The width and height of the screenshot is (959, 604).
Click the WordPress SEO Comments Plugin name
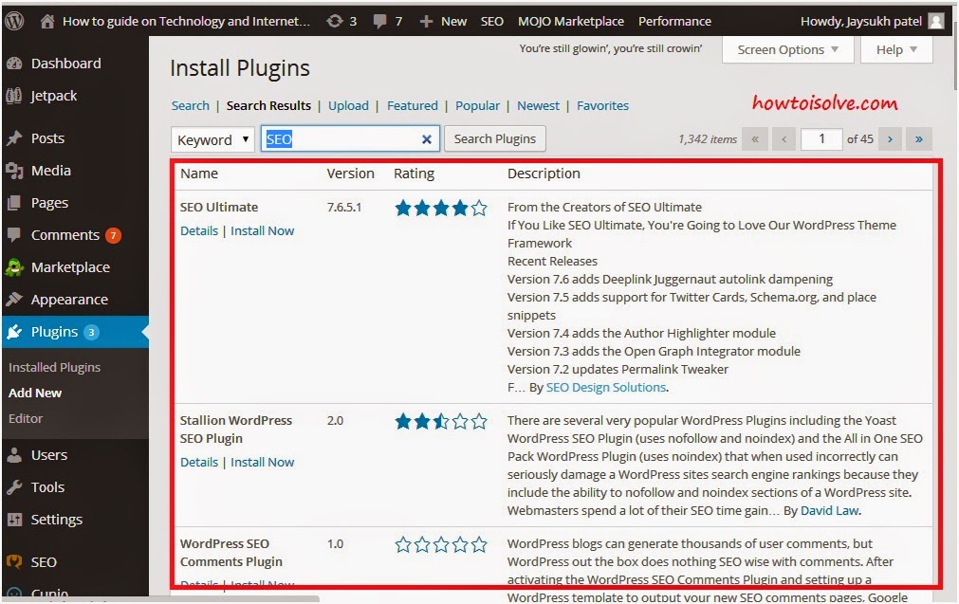coord(231,553)
